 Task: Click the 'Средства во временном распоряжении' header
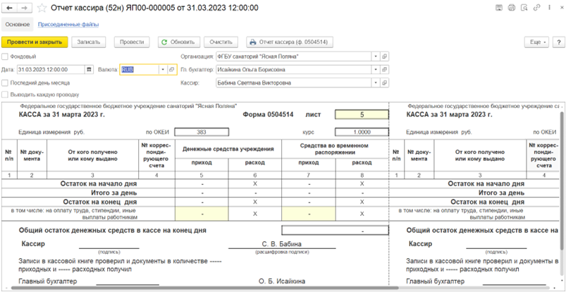(x=336, y=149)
